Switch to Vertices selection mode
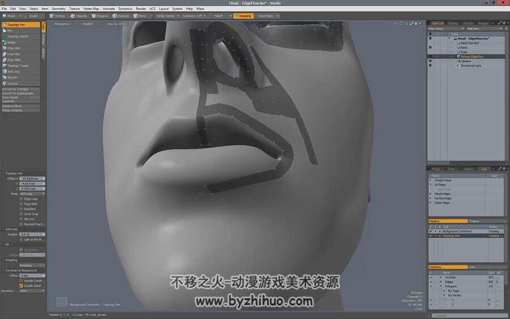510x319 pixels. click(x=58, y=16)
